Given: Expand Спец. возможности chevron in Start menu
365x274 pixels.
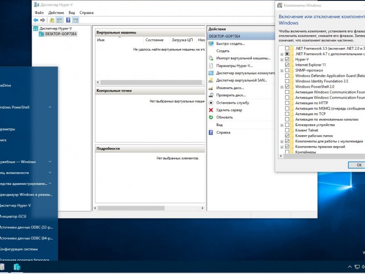Looking at the screenshot, I should (x=50, y=173).
